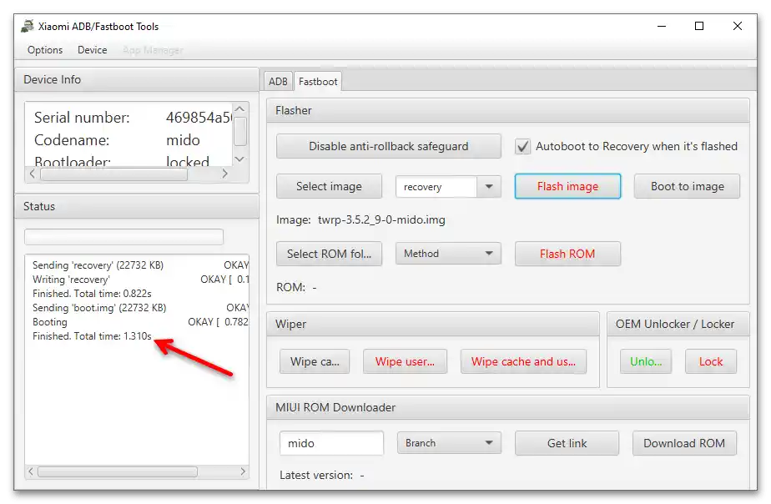Screen dimensions: 771x504
Task: Click Device Info scroll down arrow
Action: click(x=239, y=159)
